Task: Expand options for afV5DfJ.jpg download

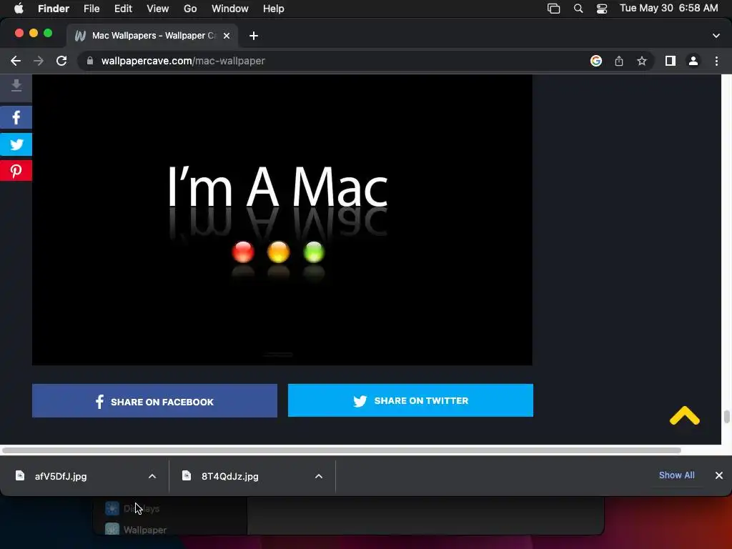Action: coord(152,476)
